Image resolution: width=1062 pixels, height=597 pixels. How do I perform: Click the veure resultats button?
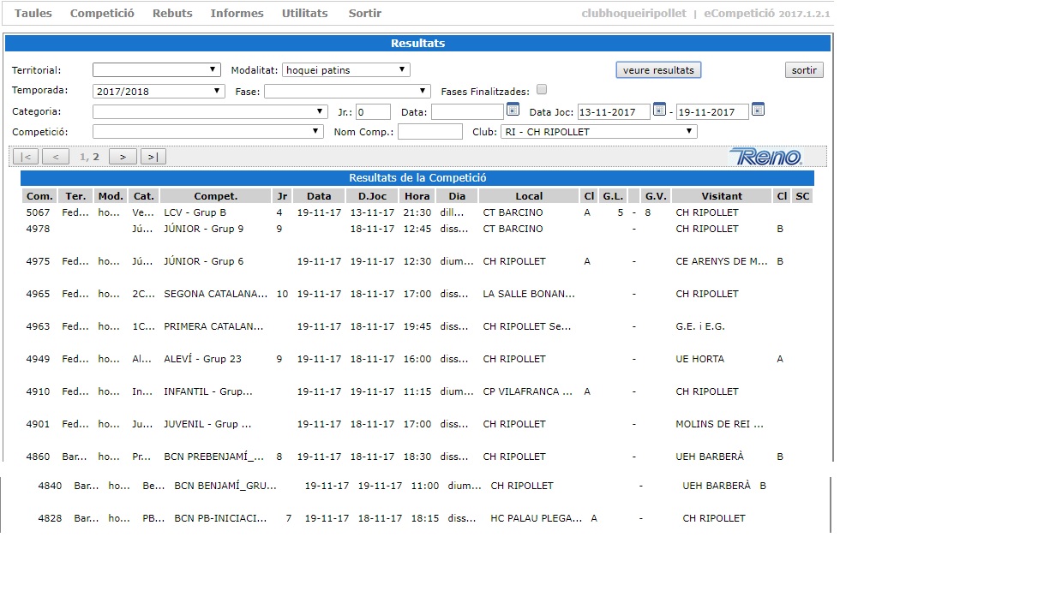[658, 70]
